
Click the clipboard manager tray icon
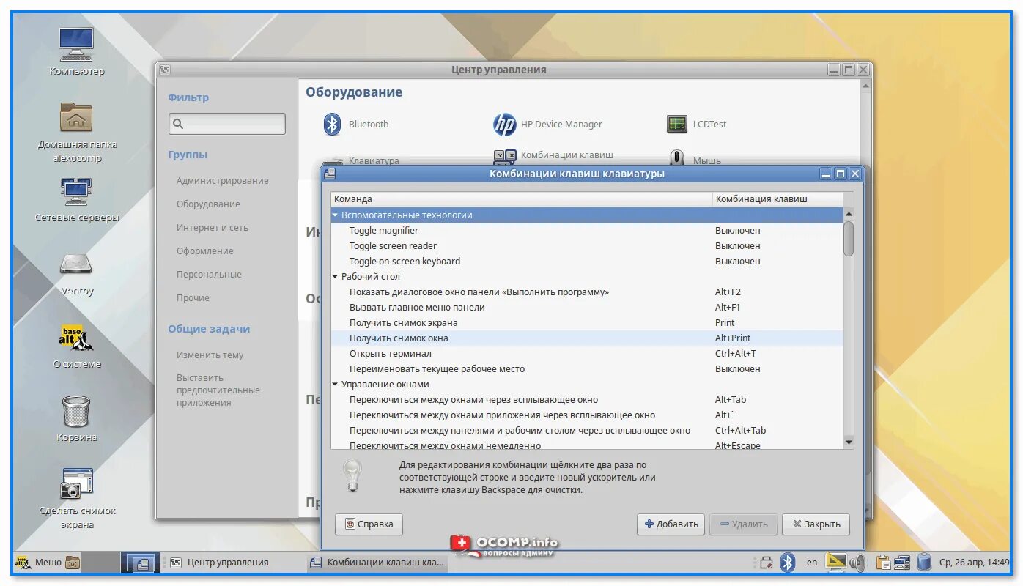point(883,563)
